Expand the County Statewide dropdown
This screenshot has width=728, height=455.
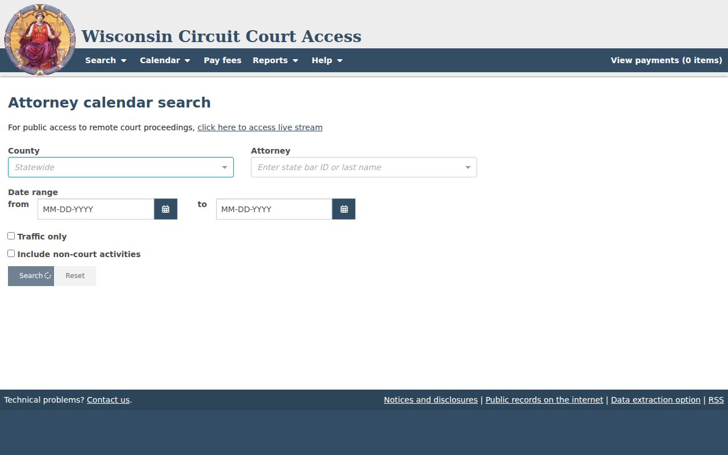(121, 167)
